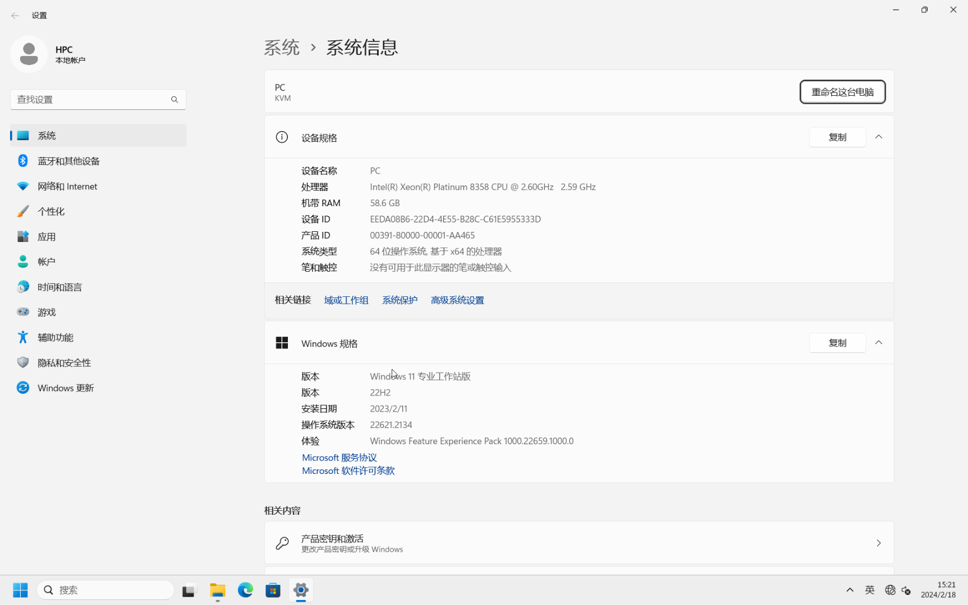Click the HPC user avatar
This screenshot has height=605, width=968.
point(29,54)
